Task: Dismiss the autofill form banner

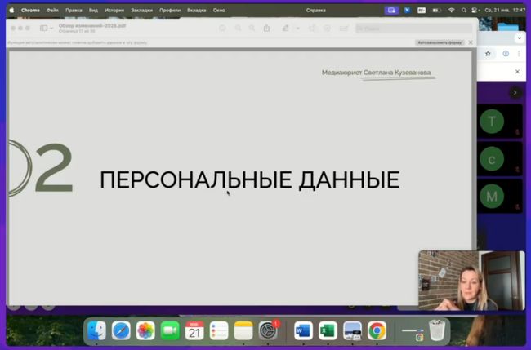Action: coord(470,42)
